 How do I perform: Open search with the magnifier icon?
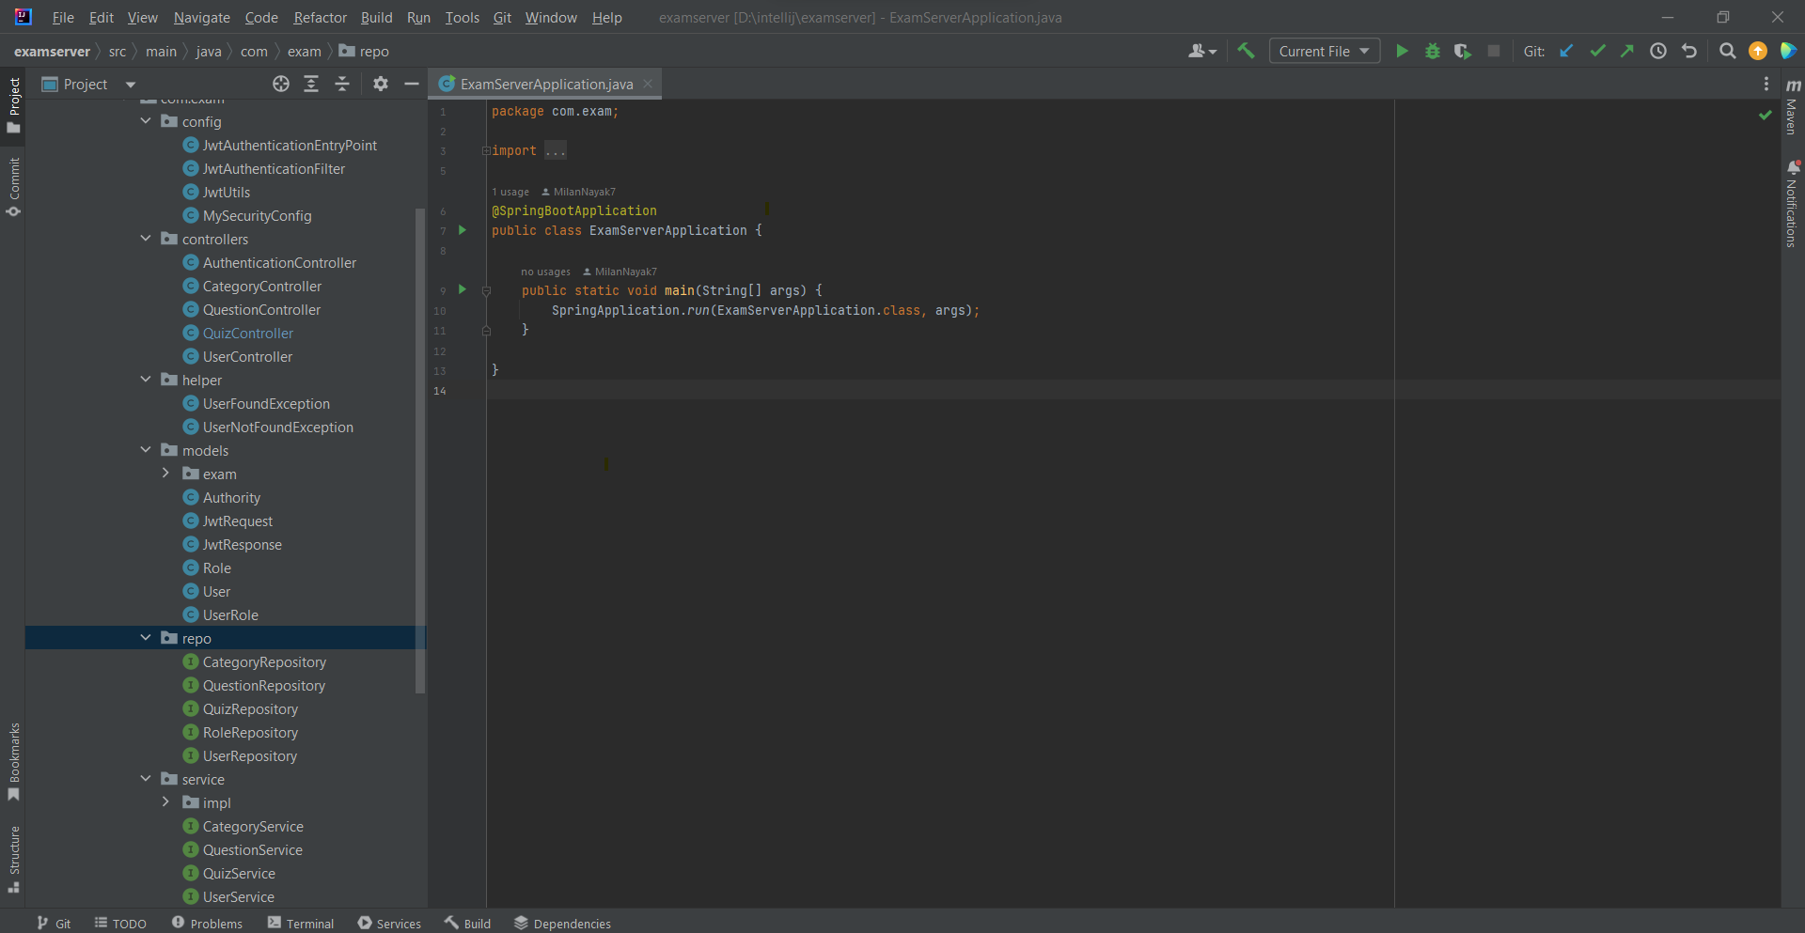(1727, 51)
